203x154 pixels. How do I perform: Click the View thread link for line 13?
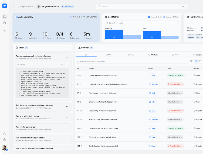coord(197,76)
